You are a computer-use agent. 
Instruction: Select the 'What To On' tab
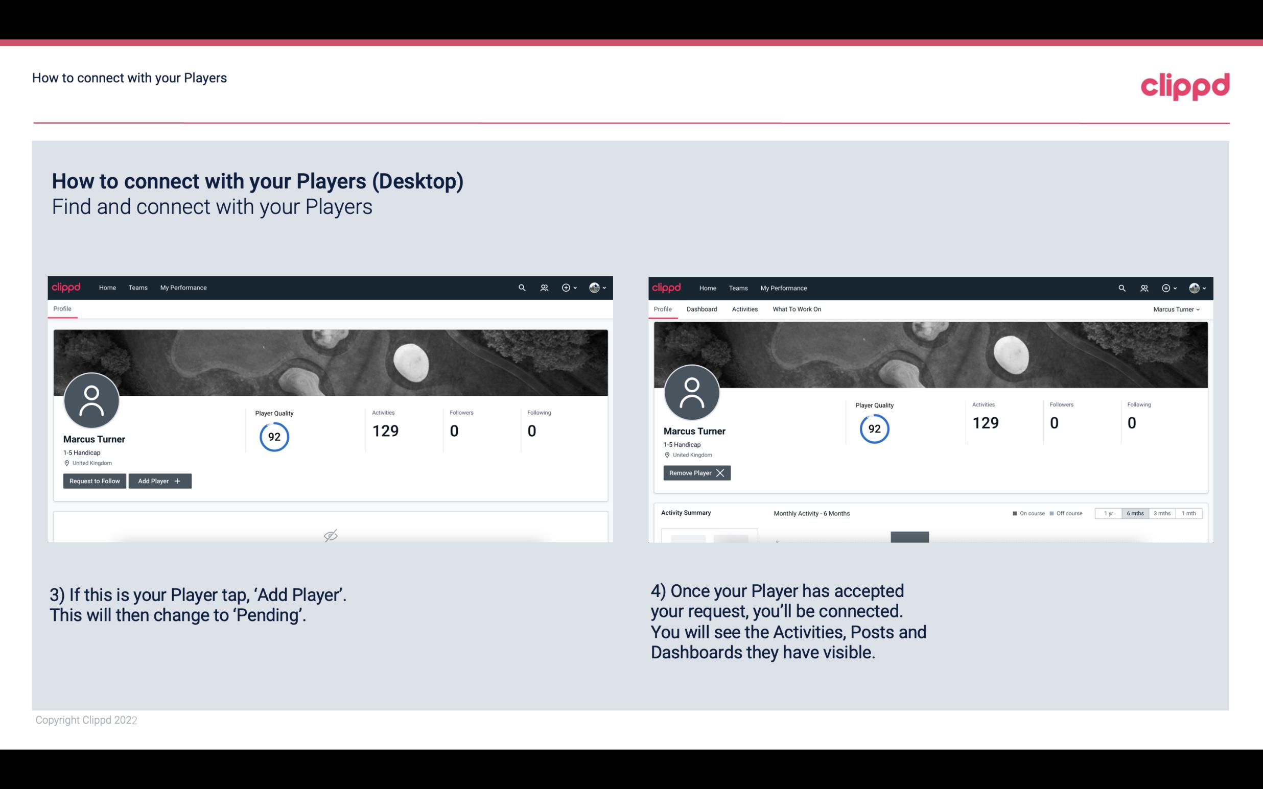click(x=797, y=309)
